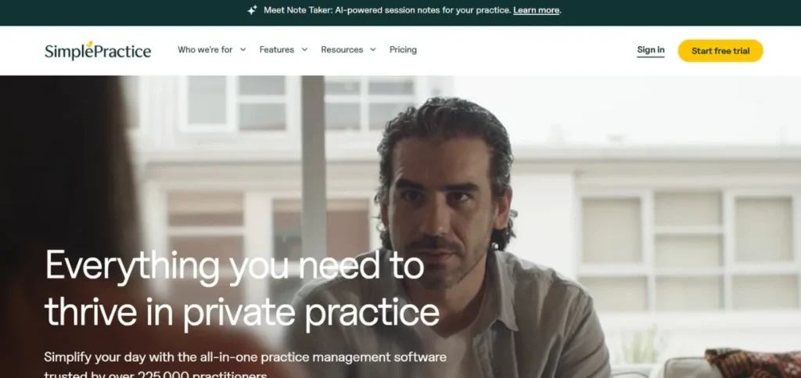801x378 pixels.
Task: Expand the chevron next to Features
Action: pyautogui.click(x=304, y=49)
